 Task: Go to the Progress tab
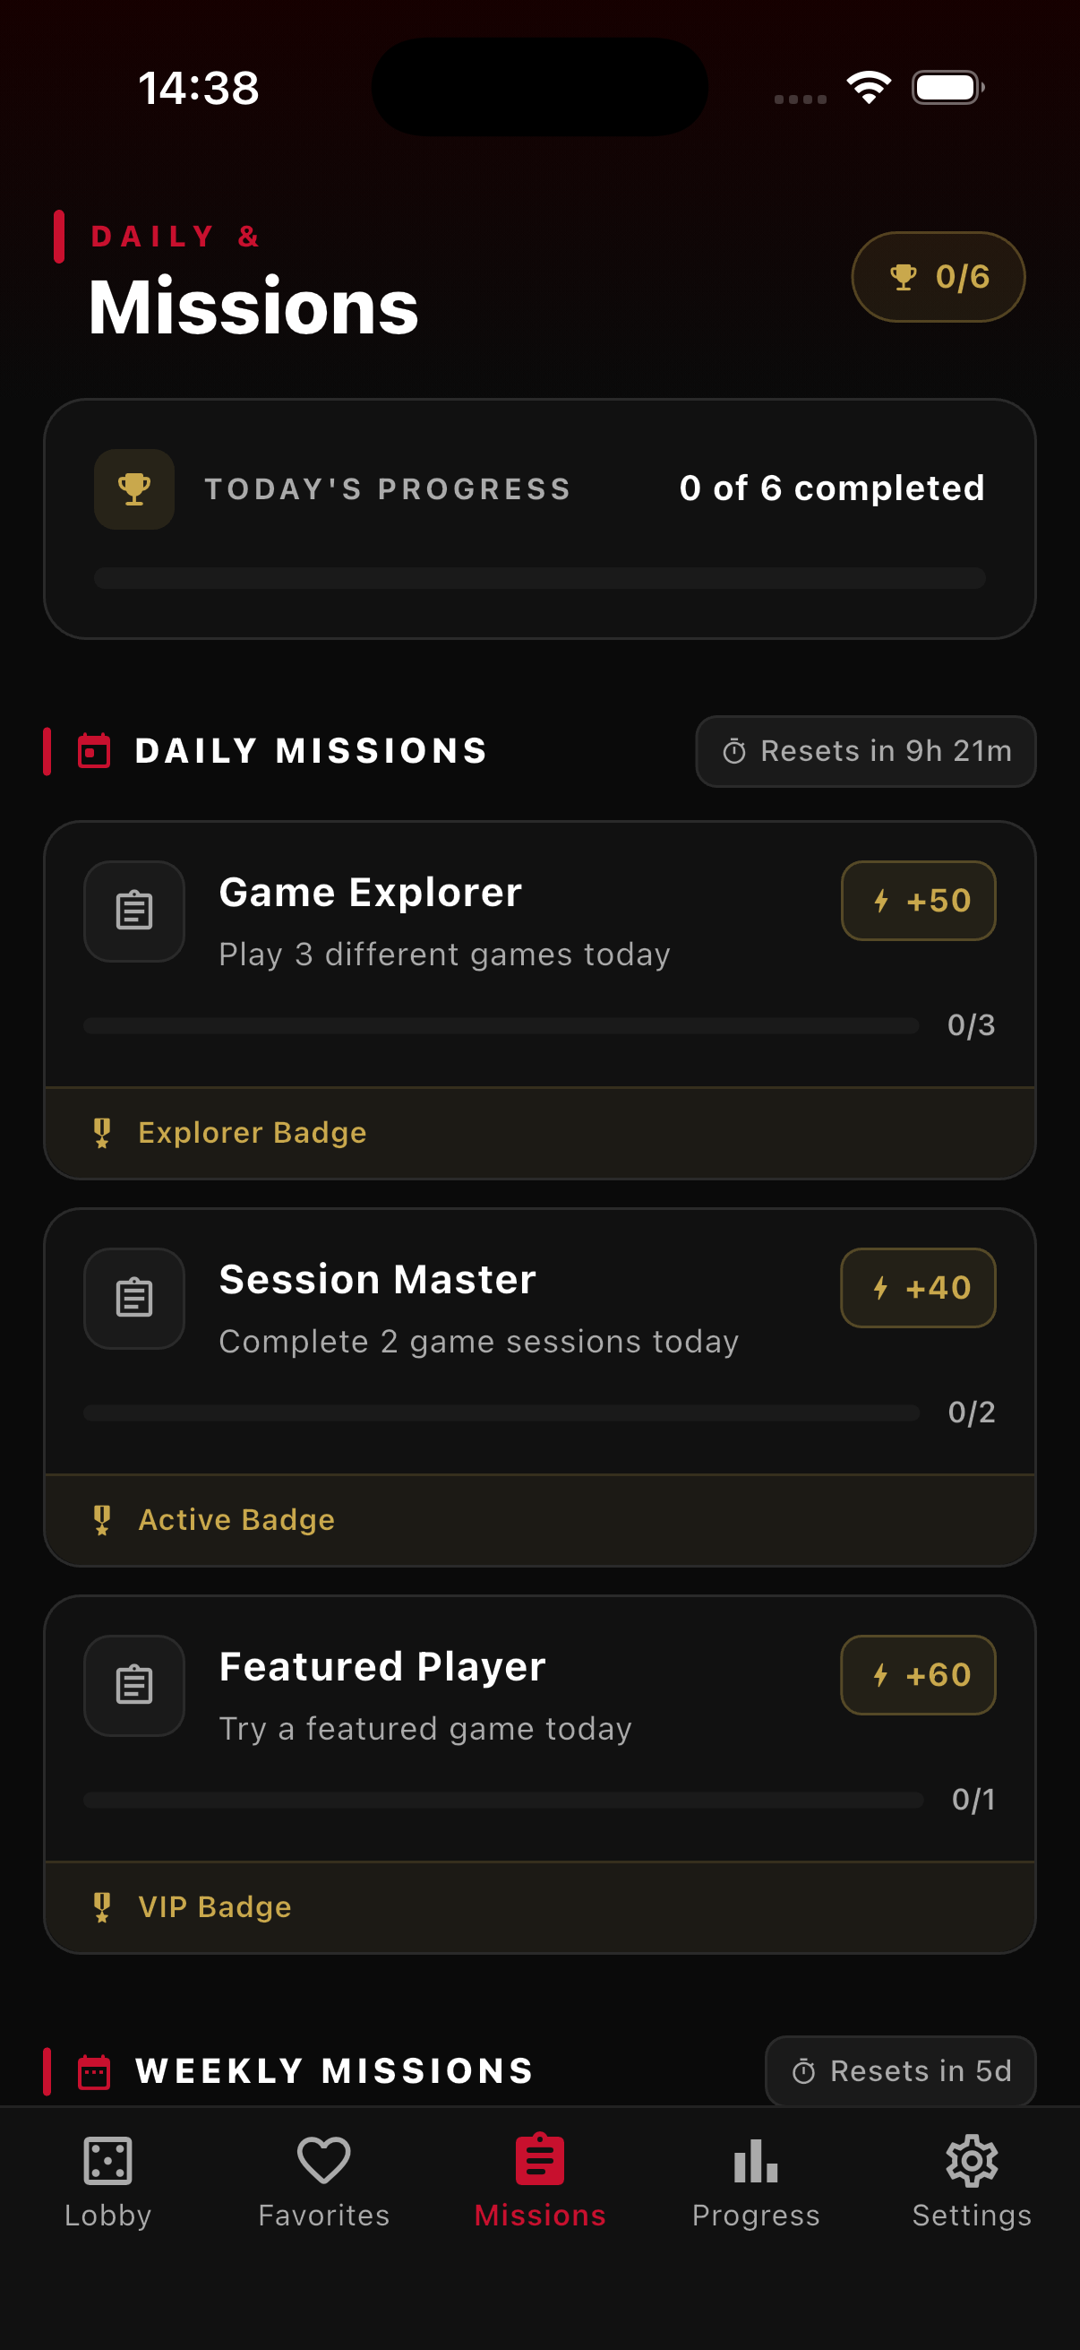[x=756, y=2181]
